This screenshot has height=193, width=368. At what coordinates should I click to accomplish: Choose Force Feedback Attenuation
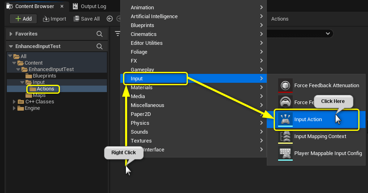(316, 85)
